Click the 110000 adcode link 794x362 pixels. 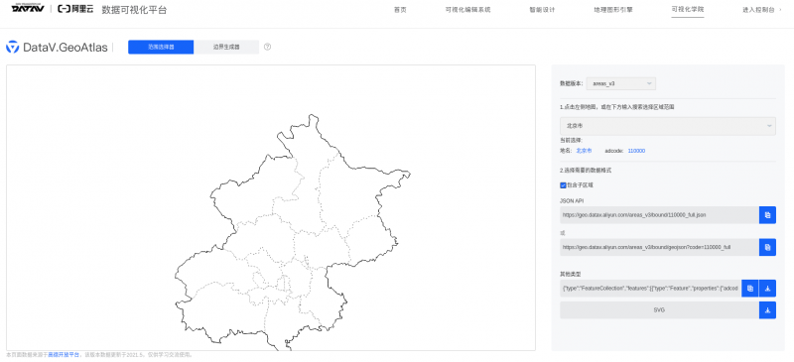coord(636,151)
